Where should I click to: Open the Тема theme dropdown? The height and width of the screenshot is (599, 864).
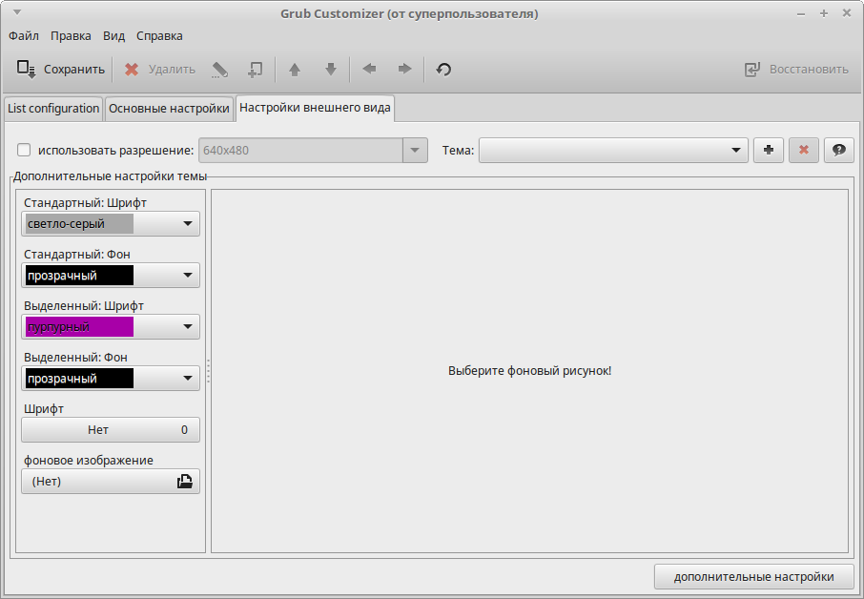point(613,150)
